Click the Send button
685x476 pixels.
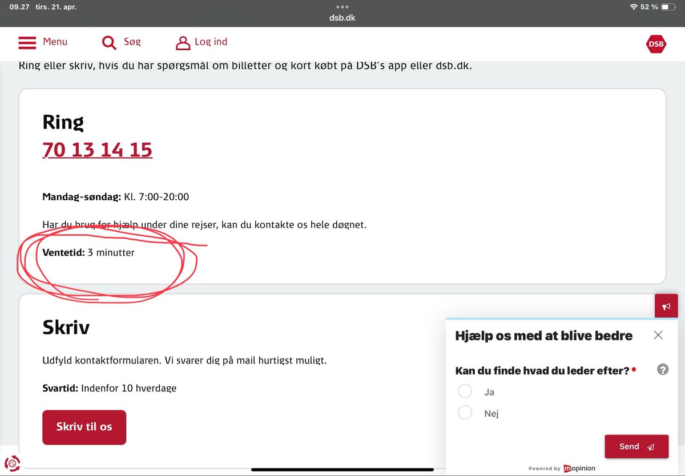(x=636, y=446)
